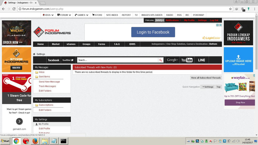Expand the GAMES dropdown menu
This screenshot has height=145, width=258.
pyautogui.click(x=81, y=15)
